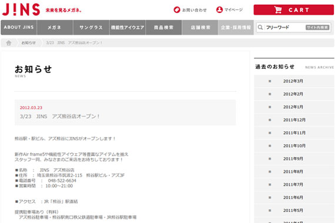Open the 2012年1月 archive

(293, 107)
